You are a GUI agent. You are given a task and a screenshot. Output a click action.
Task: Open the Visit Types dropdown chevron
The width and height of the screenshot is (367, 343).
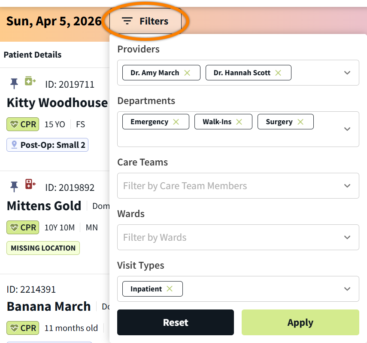(x=347, y=289)
